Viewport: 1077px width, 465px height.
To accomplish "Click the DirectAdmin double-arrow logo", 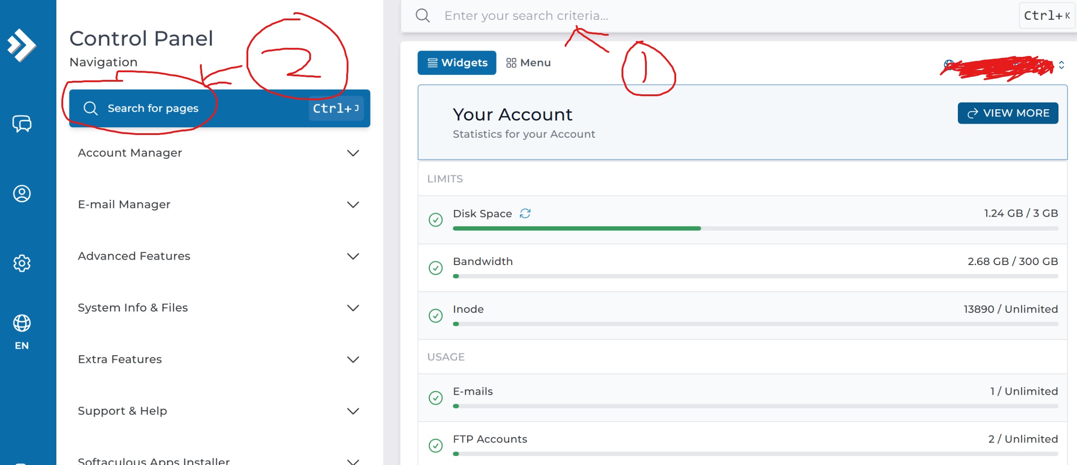I will (x=22, y=45).
